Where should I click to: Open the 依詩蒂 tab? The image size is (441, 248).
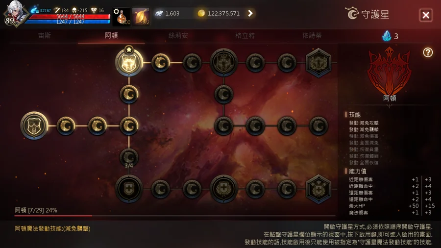pos(312,35)
